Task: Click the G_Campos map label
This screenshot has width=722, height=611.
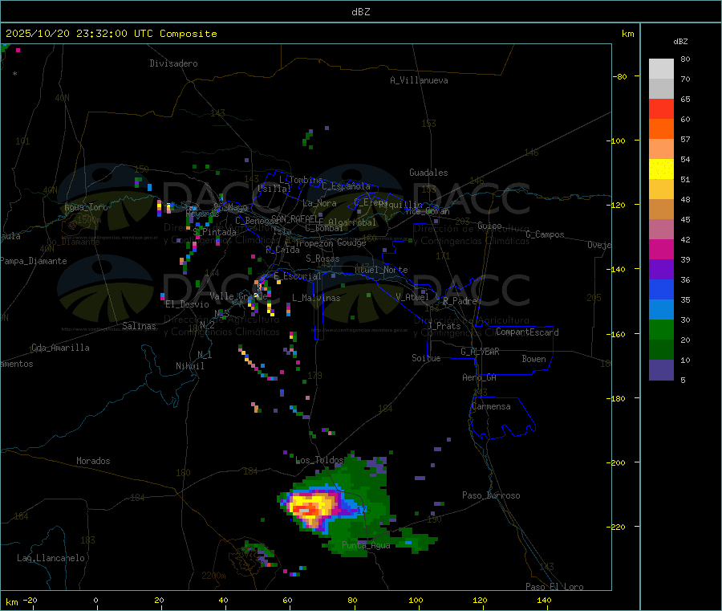Action: tap(545, 234)
